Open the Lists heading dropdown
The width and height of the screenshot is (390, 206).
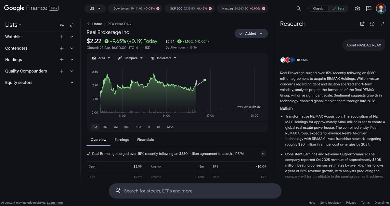click(x=13, y=25)
